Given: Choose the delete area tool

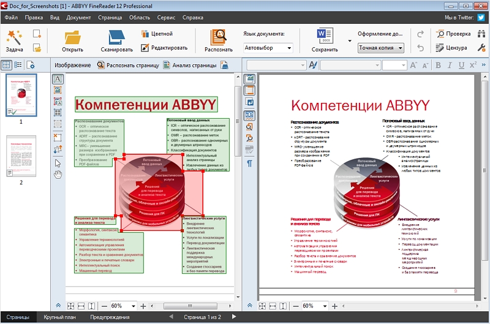Looking at the screenshot, I should pos(58,137).
